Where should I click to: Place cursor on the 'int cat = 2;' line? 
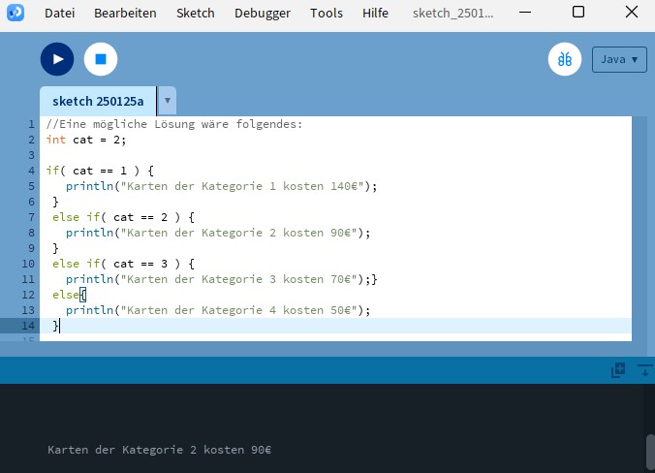99,140
